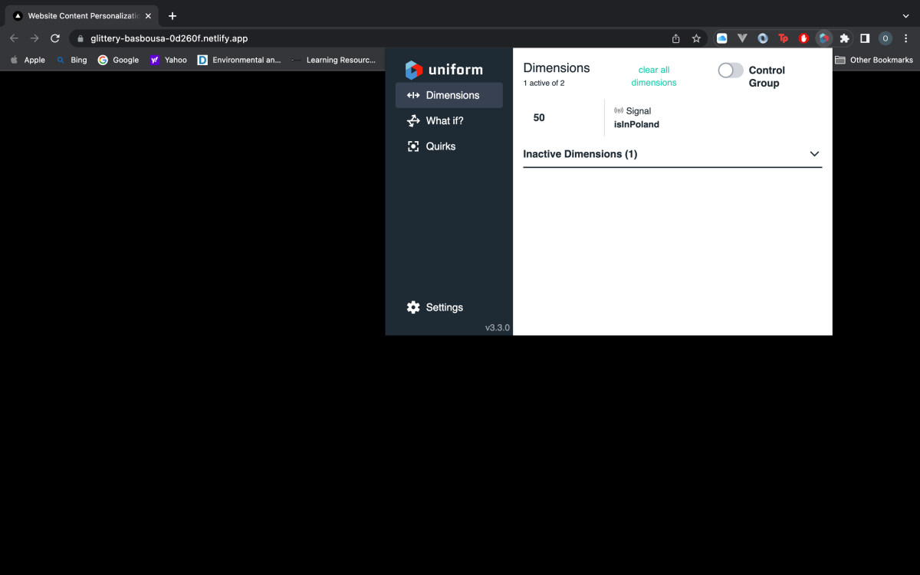This screenshot has width=920, height=575.
Task: Open the Other Bookmarks folder
Action: [x=873, y=60]
